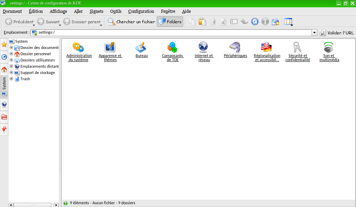Open the Document menu

tap(12, 11)
